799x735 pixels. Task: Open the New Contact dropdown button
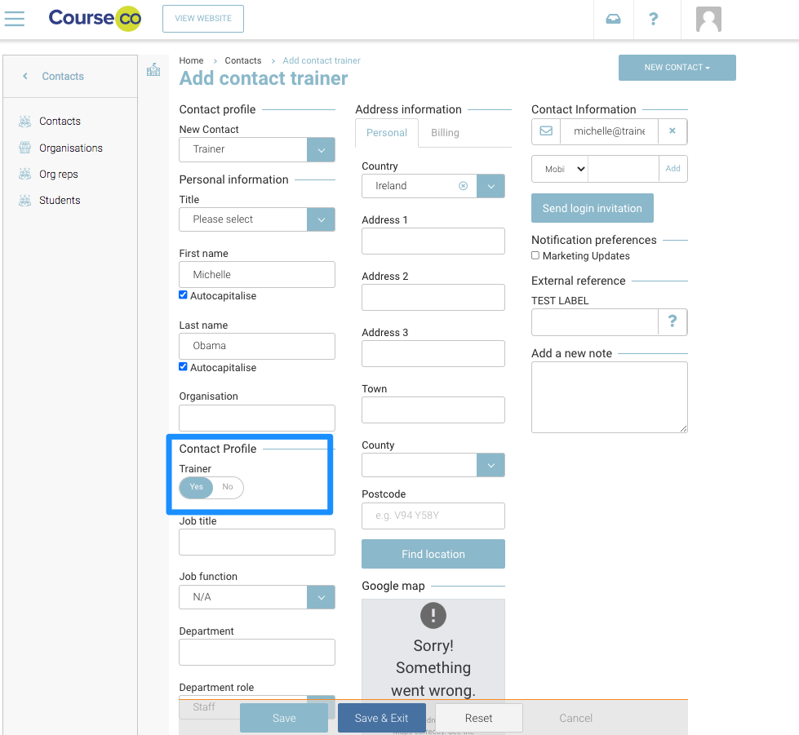[677, 68]
